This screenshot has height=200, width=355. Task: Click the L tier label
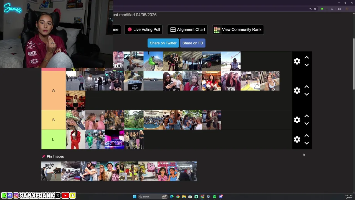54,139
